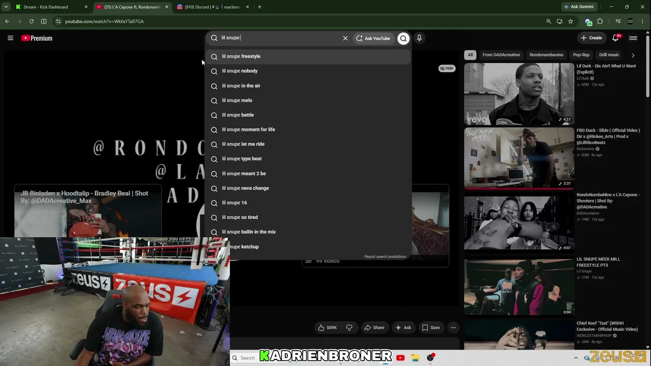
Task: Open YouTube notifications bell
Action: click(615, 38)
